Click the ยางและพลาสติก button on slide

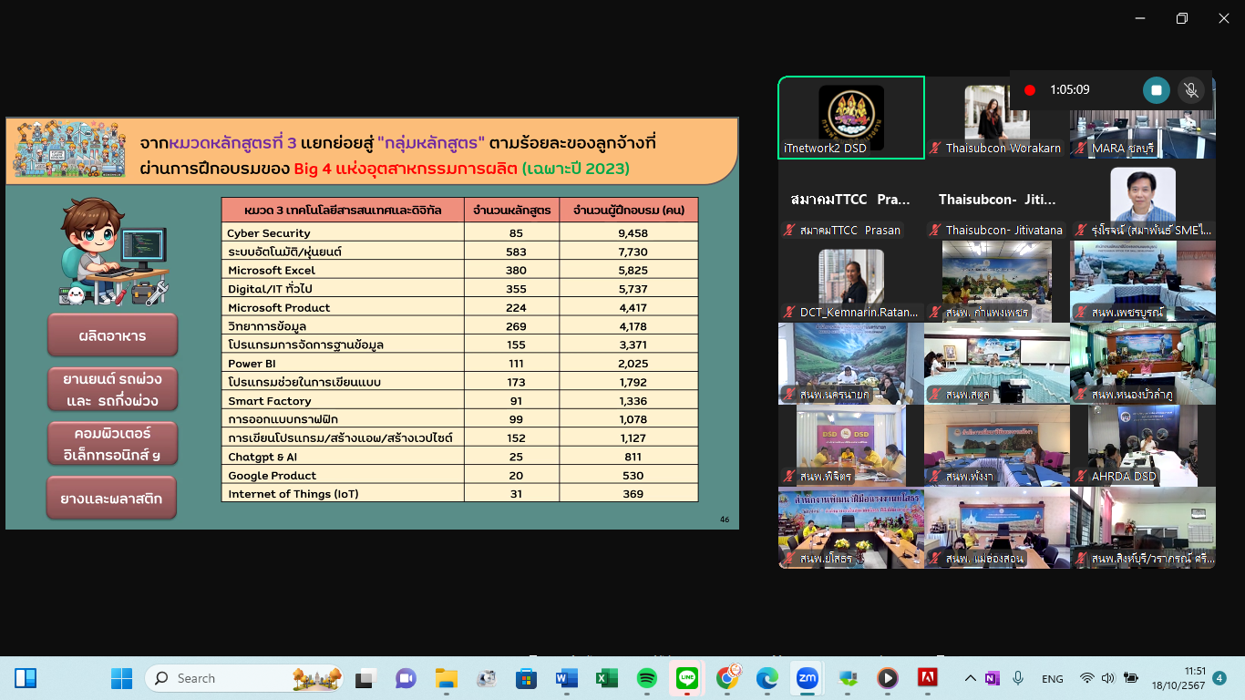(x=112, y=499)
